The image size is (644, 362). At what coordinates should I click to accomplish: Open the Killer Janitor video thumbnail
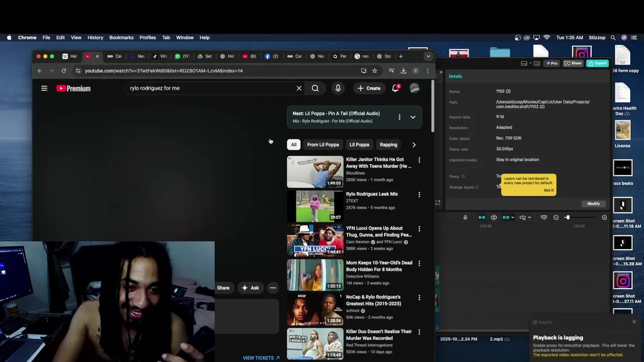315,172
